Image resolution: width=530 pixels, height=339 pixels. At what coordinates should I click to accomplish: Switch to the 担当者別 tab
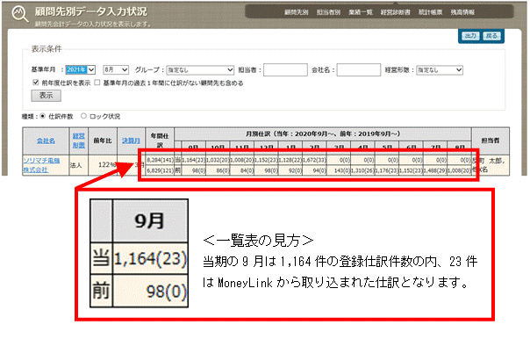pos(328,12)
